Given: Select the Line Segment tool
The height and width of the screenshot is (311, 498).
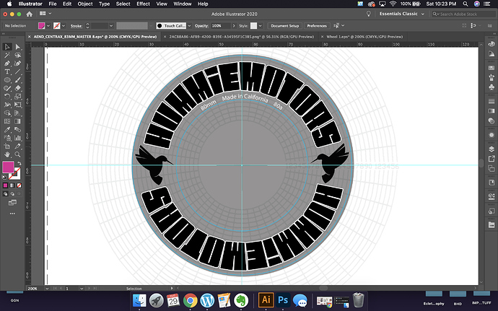Looking at the screenshot, I should 18,71.
